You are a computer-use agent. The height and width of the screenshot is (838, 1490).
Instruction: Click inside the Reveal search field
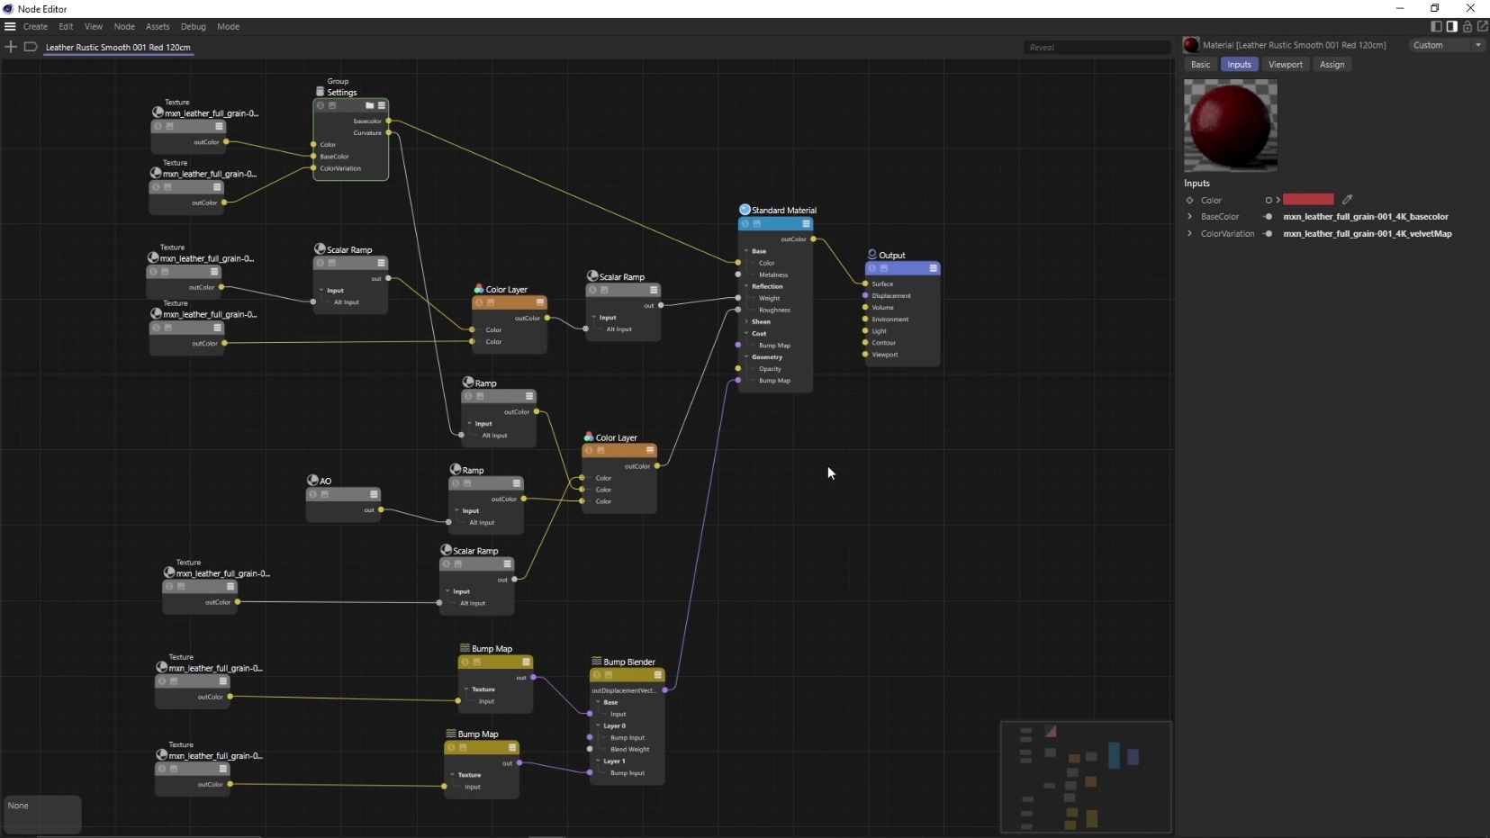click(x=1098, y=47)
